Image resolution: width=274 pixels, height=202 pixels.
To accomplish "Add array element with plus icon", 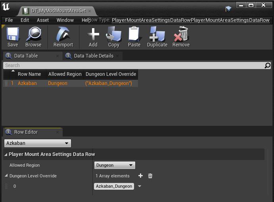I will click(140, 176).
